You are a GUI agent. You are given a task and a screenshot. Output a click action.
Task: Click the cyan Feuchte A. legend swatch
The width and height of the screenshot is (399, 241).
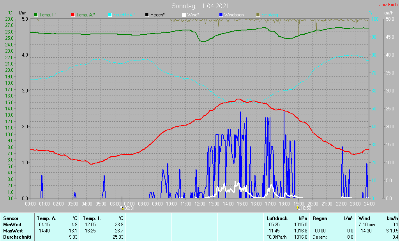110,15
